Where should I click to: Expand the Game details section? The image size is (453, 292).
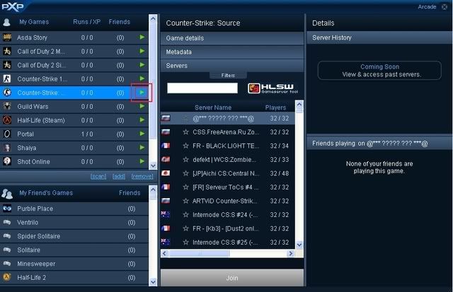[x=232, y=38]
